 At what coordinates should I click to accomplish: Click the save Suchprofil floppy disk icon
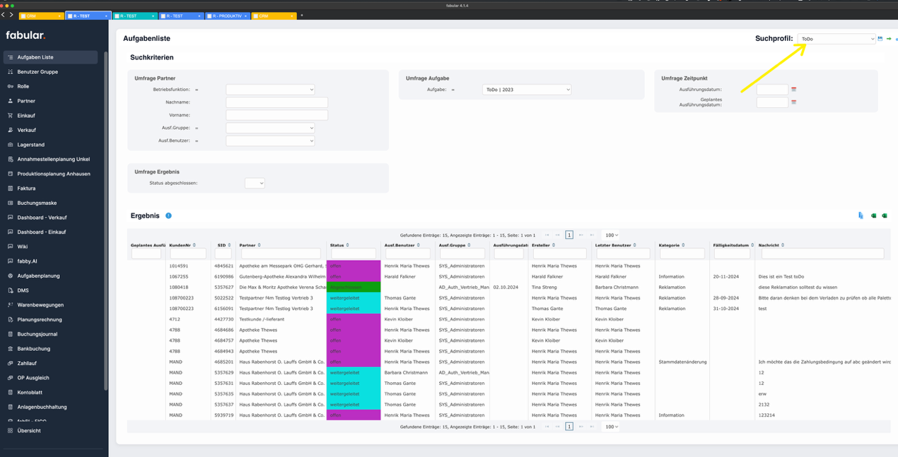tap(880, 39)
